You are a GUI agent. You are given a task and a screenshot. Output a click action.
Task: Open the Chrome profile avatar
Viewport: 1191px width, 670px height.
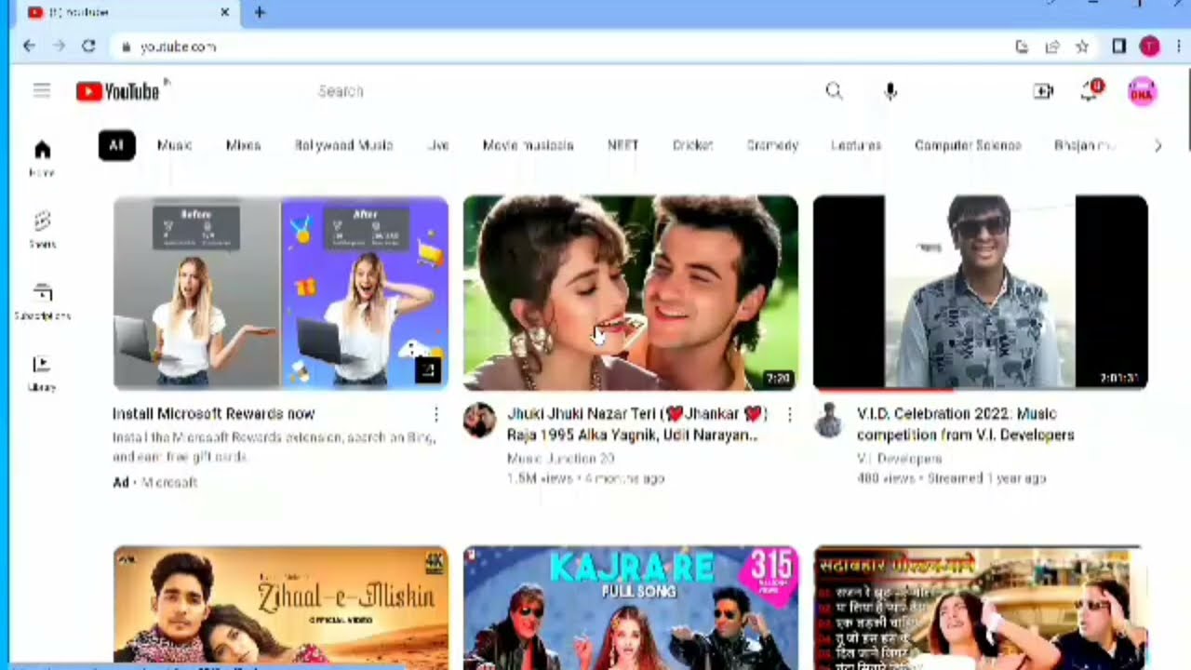click(1150, 46)
